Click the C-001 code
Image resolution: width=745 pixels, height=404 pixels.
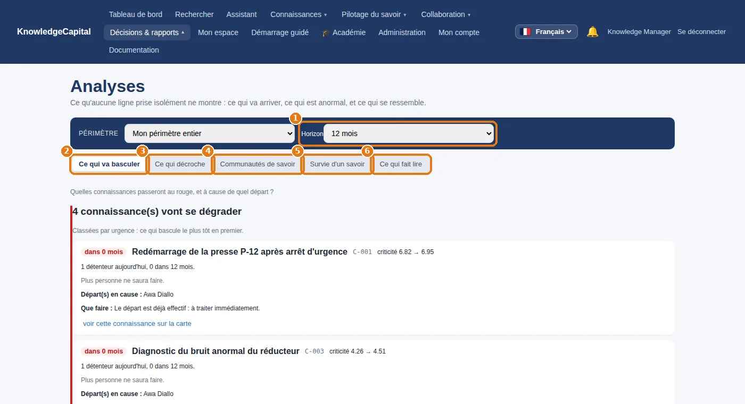pos(362,252)
